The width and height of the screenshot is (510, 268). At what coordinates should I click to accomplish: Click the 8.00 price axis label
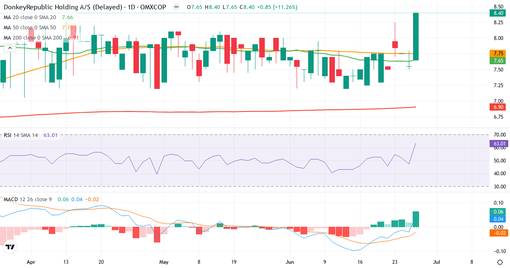[499, 38]
